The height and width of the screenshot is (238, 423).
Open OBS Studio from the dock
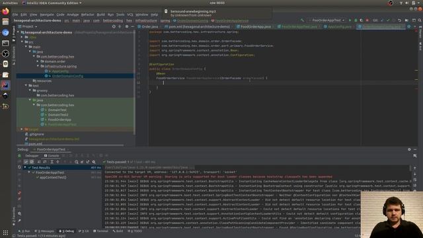[5, 54]
